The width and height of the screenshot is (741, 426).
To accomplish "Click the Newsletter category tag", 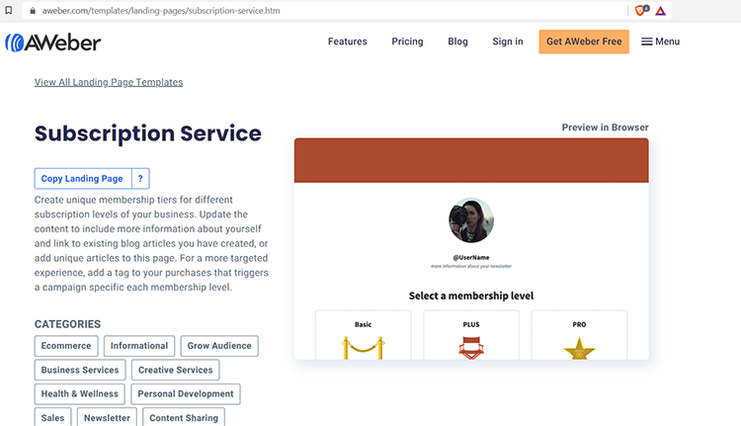I will point(107,417).
